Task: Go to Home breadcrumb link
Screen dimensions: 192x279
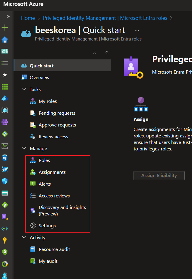Action: point(28,18)
